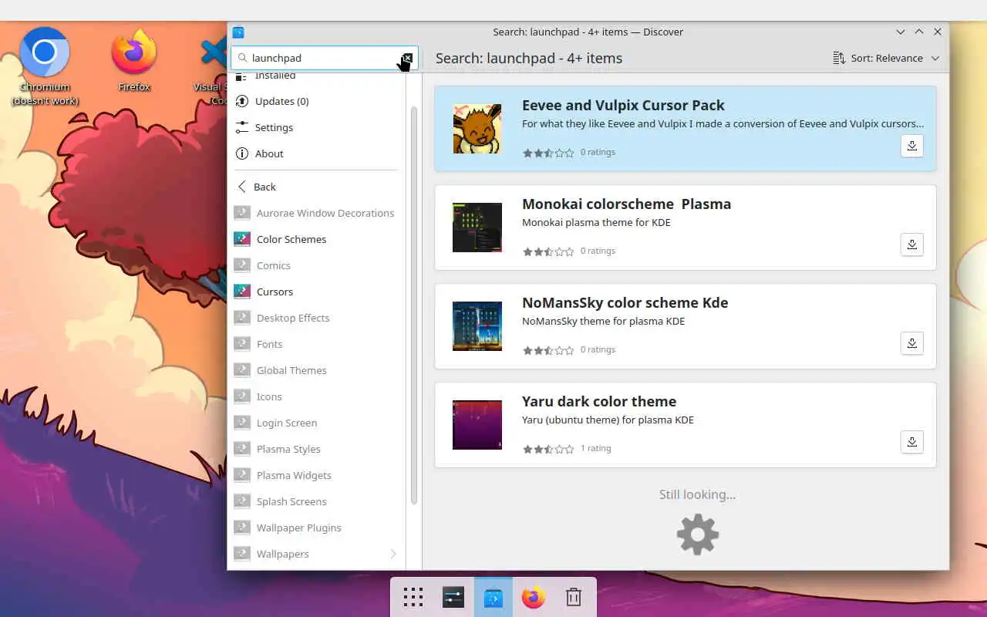Click Yaru's '1 rating' text
Screen dimensions: 987x617
(x=595, y=448)
